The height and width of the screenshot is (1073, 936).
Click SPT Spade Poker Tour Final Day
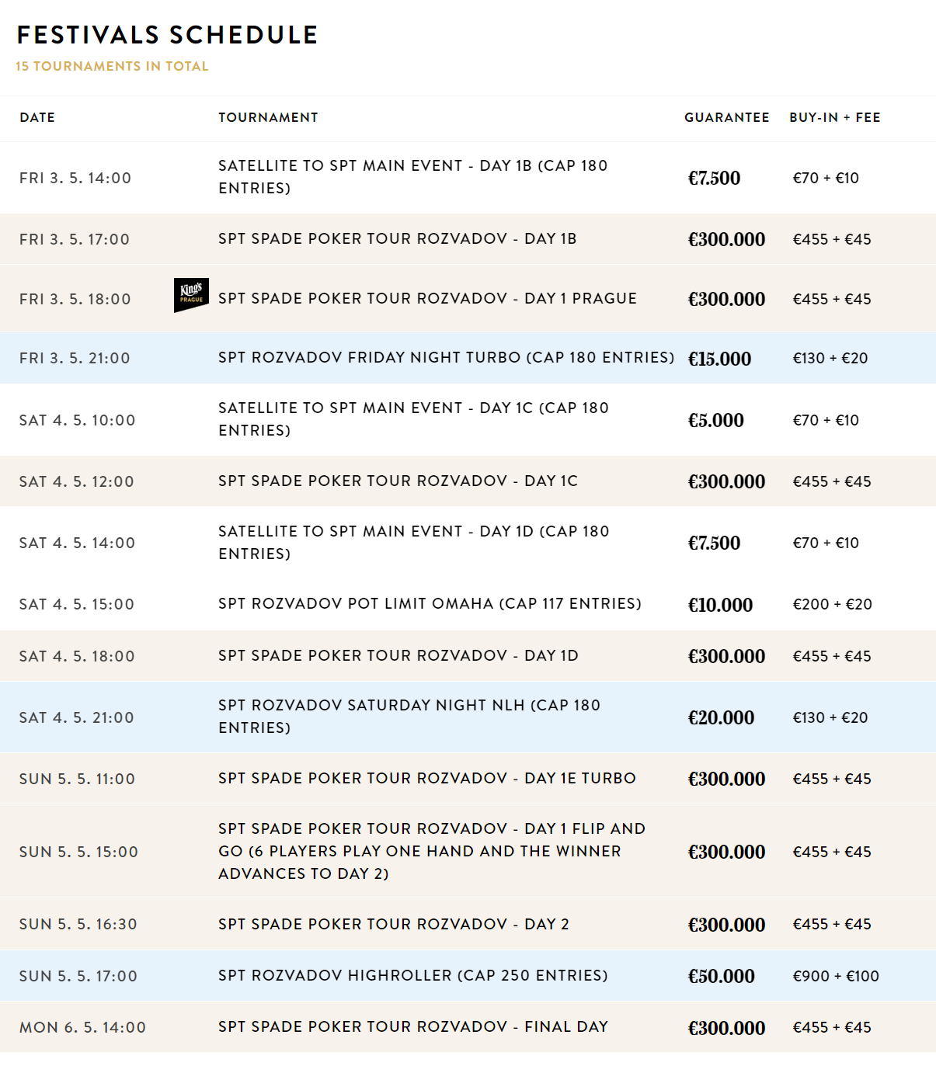point(412,1027)
